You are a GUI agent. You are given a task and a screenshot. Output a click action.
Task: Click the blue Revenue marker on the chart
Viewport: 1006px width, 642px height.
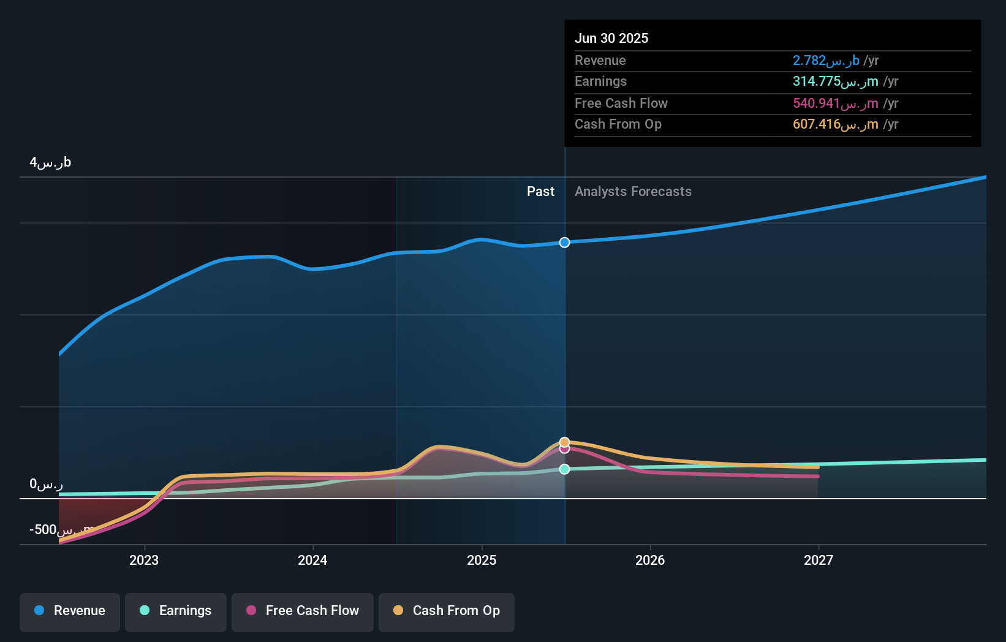[564, 242]
